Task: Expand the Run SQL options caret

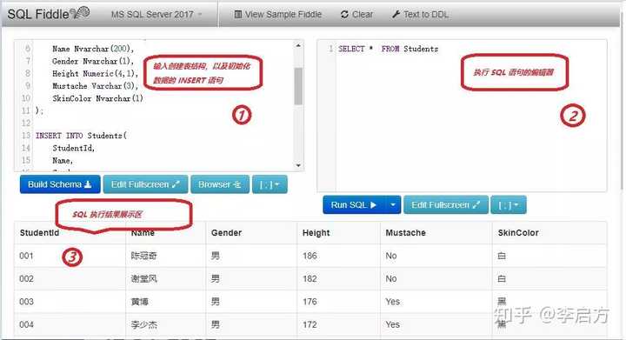Action: [393, 204]
